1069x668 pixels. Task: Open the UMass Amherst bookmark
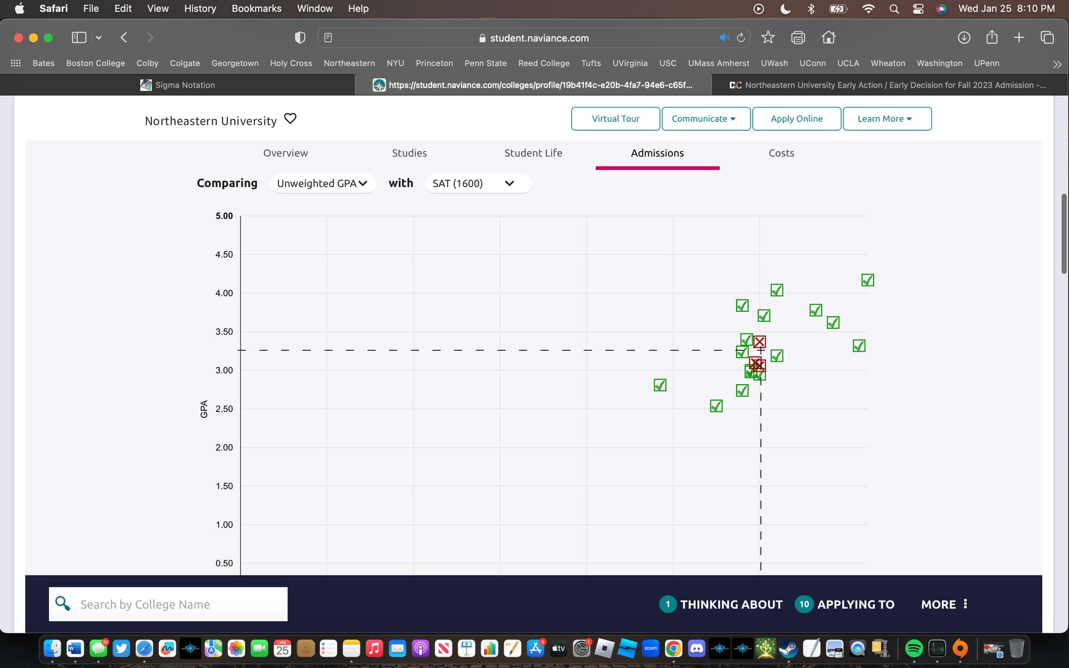coord(718,63)
